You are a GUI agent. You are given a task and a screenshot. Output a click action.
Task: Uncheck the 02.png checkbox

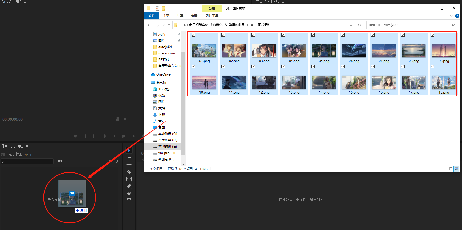click(x=223, y=35)
